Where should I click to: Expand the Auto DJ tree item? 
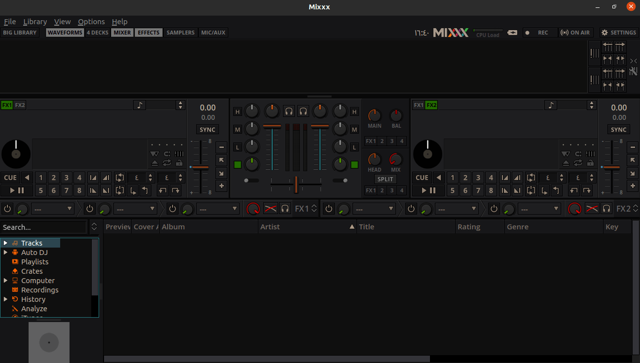click(5, 252)
